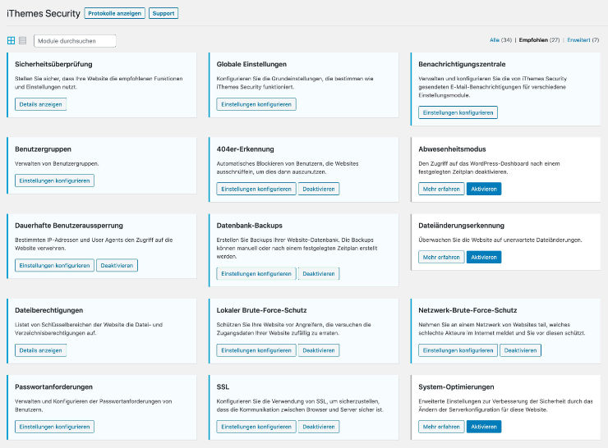Image resolution: width=608 pixels, height=448 pixels.
Task: Click the Lokaler Brute-Force-Schutz title
Action: tap(262, 310)
